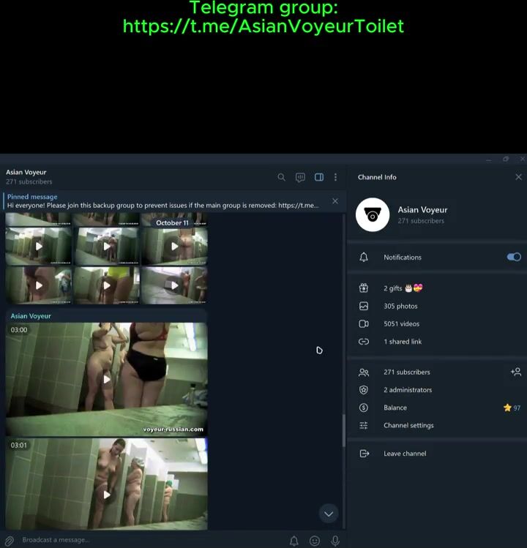Click the subscribers people icon

(364, 372)
